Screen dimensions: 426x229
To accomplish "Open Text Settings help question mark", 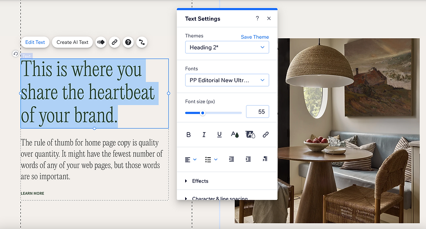I will pos(257,18).
